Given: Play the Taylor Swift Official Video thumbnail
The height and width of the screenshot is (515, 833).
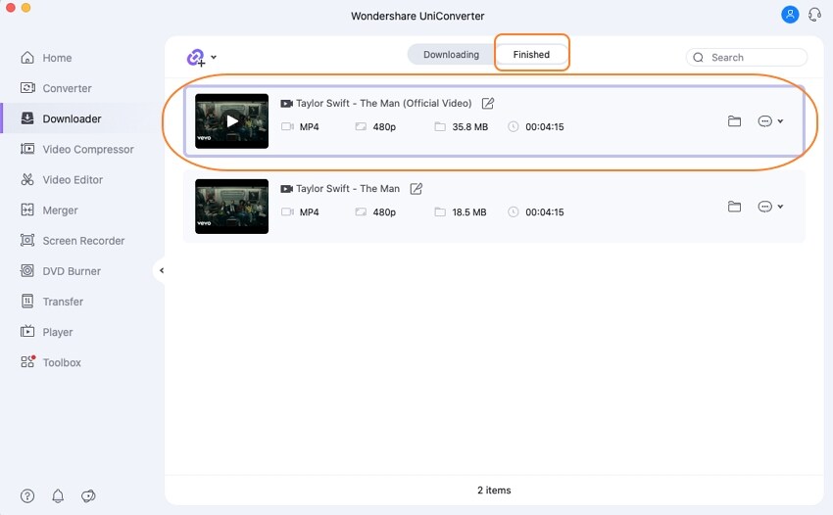Looking at the screenshot, I should [x=231, y=121].
